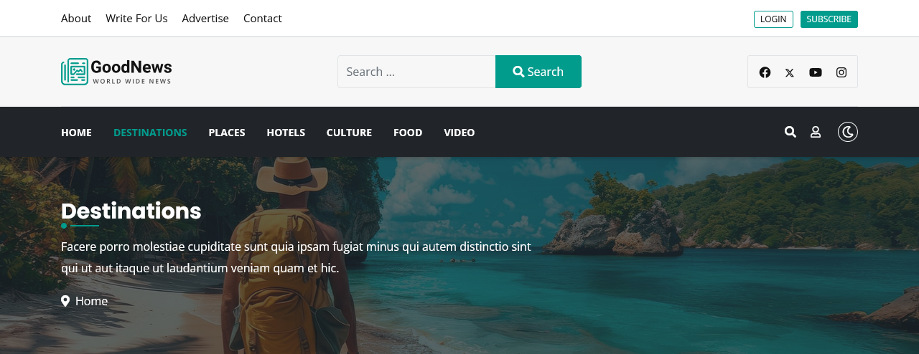Select the Culture menu item

(x=349, y=133)
